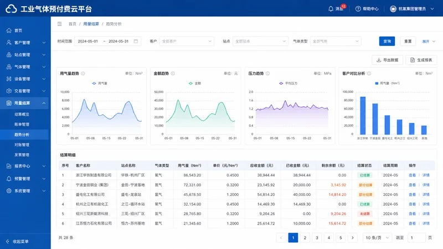The image size is (443, 249).
Task: Click the cloud logo icon
Action: click(x=11, y=9)
